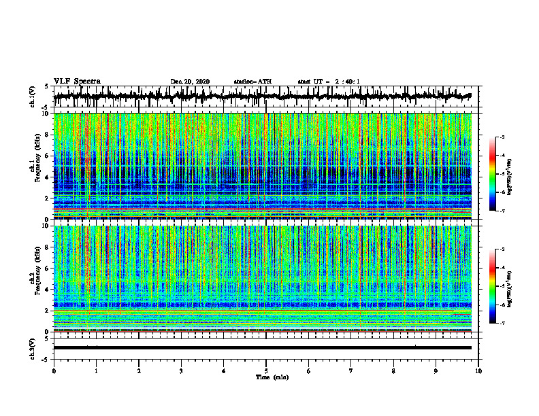Click the "-3" label on ch.1 colorbar
The height and width of the screenshot is (416, 539).
pos(502,137)
